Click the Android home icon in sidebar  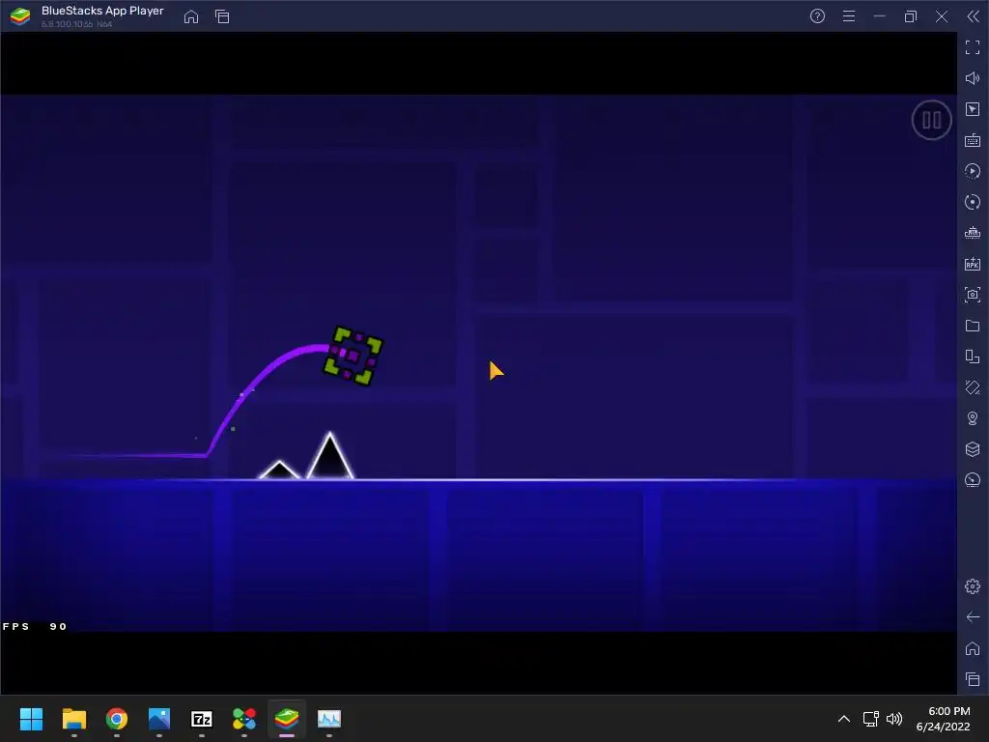973,648
